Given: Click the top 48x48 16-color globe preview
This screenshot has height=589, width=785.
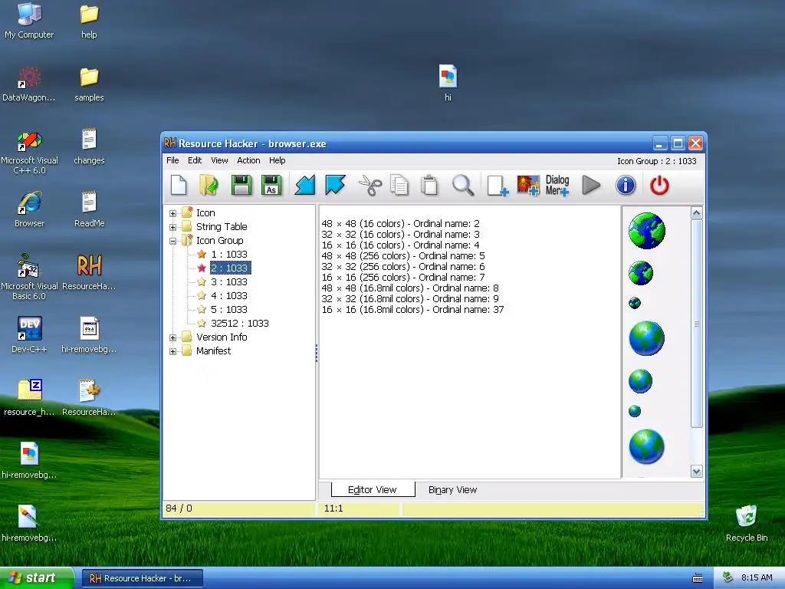Looking at the screenshot, I should click(646, 231).
